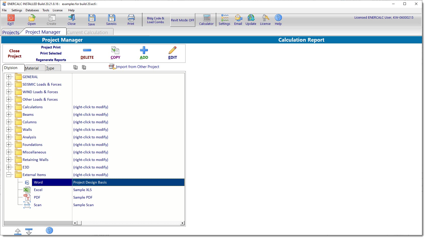Expand the GENERAL folder node
426x239 pixels.
coord(9,77)
